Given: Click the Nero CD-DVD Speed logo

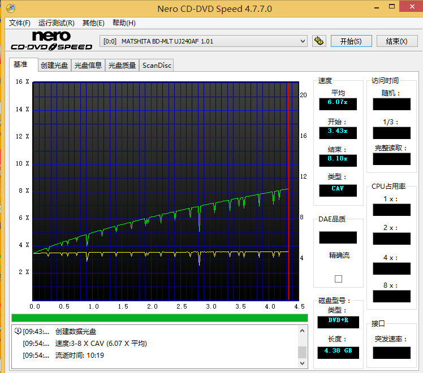Looking at the screenshot, I should click(x=51, y=41).
